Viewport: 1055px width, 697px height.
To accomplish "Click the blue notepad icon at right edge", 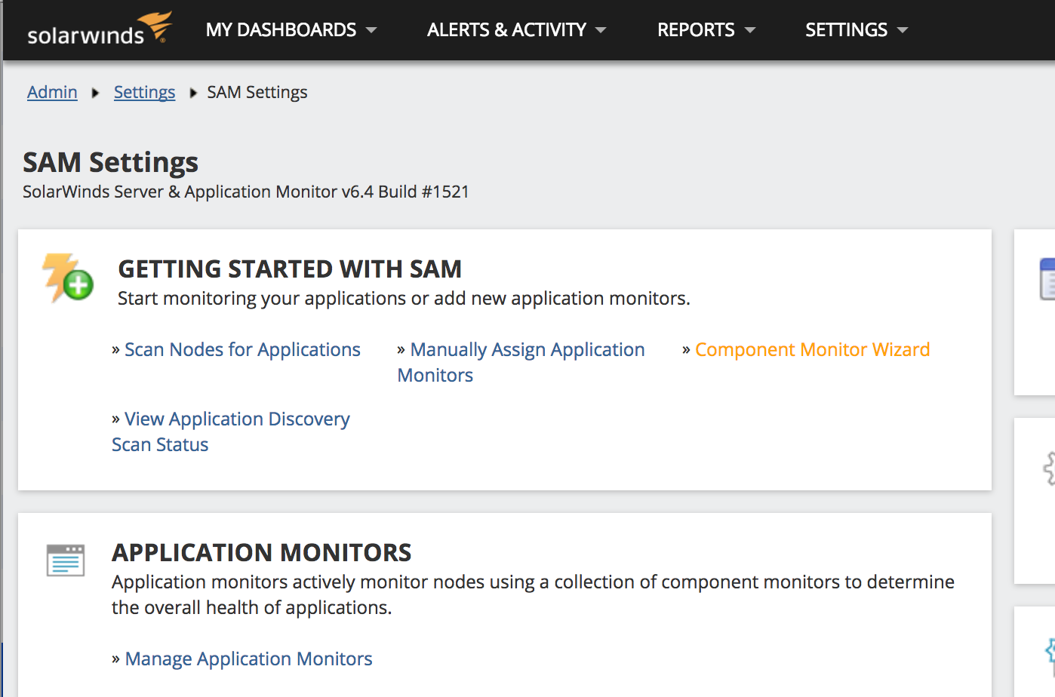I will (x=1047, y=279).
